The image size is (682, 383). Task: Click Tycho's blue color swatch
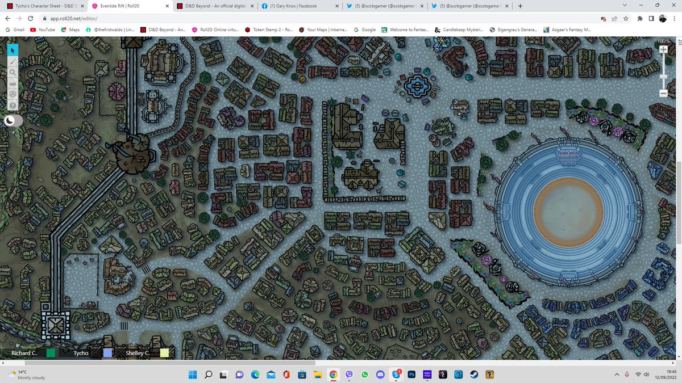[x=108, y=353]
